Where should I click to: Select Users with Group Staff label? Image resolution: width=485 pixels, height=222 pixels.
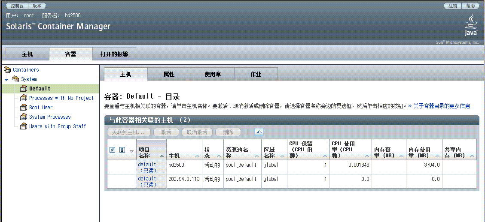(x=58, y=126)
